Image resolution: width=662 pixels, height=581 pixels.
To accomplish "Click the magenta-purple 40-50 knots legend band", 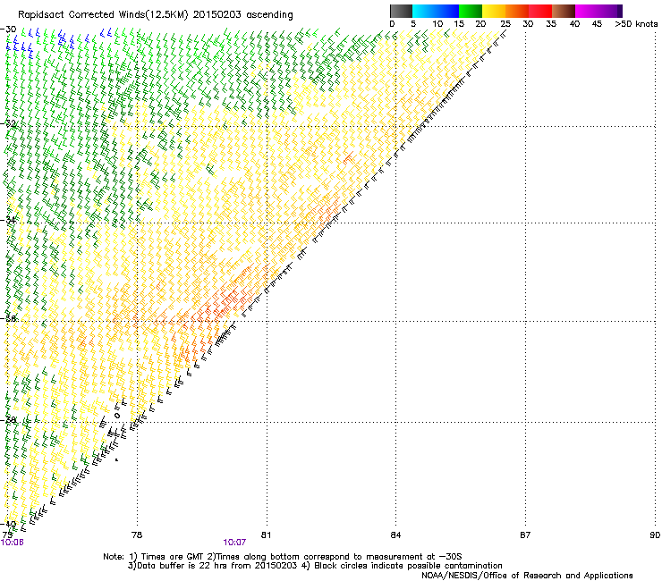I will coord(598,11).
